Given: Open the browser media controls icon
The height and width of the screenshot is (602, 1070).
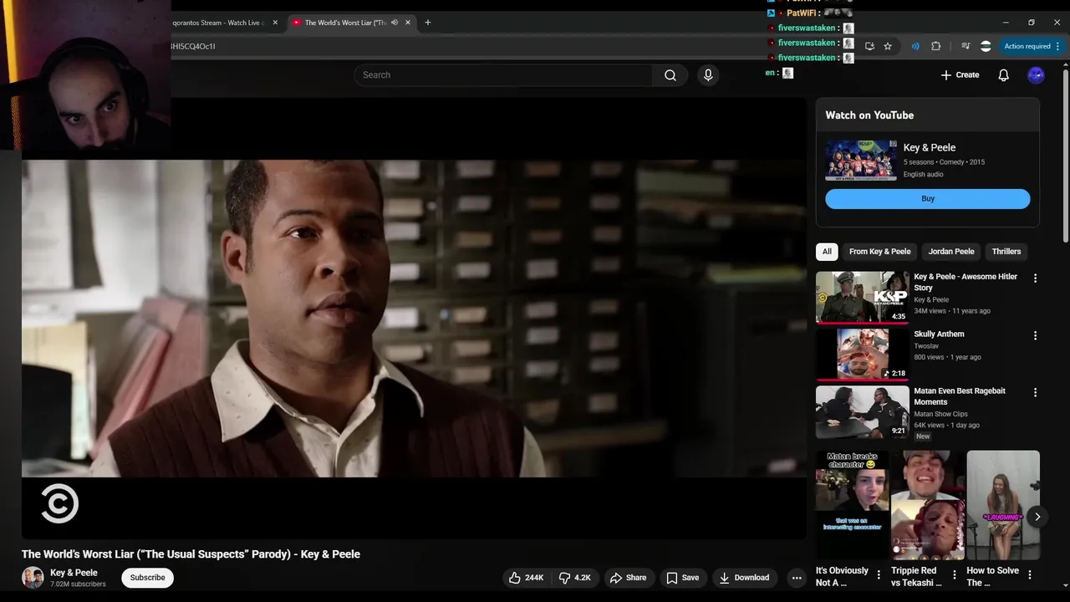Looking at the screenshot, I should 966,46.
